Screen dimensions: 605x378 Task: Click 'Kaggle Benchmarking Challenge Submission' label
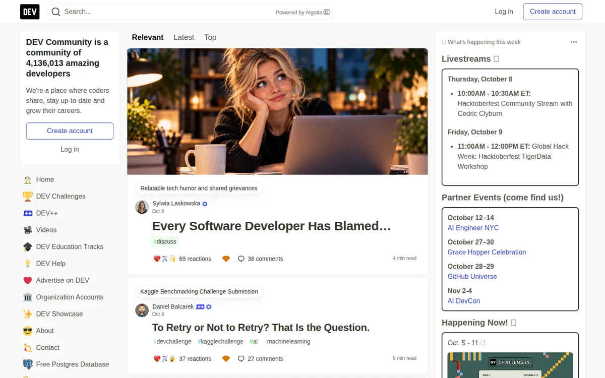point(199,291)
